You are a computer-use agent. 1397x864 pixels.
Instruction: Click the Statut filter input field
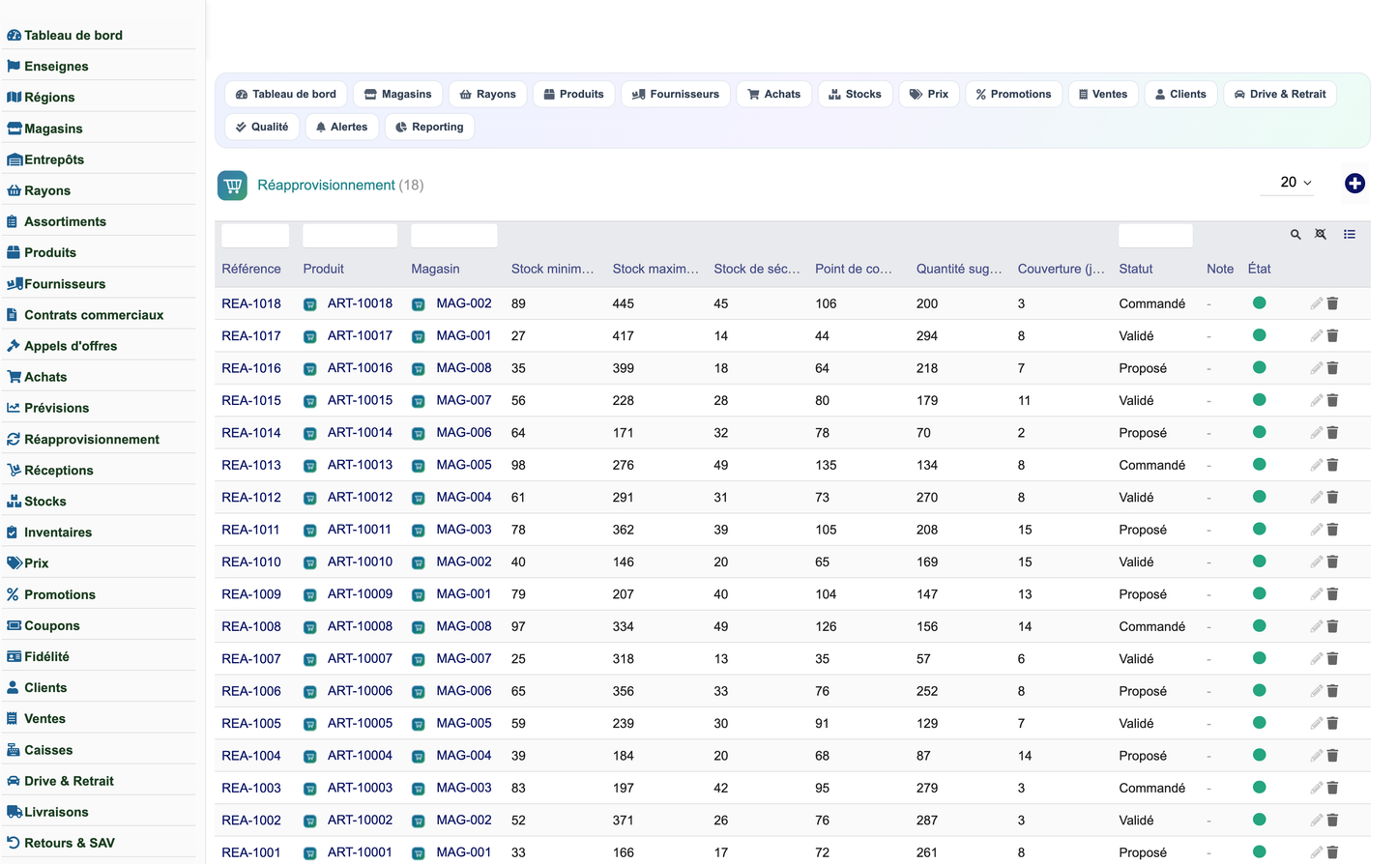1155,235
